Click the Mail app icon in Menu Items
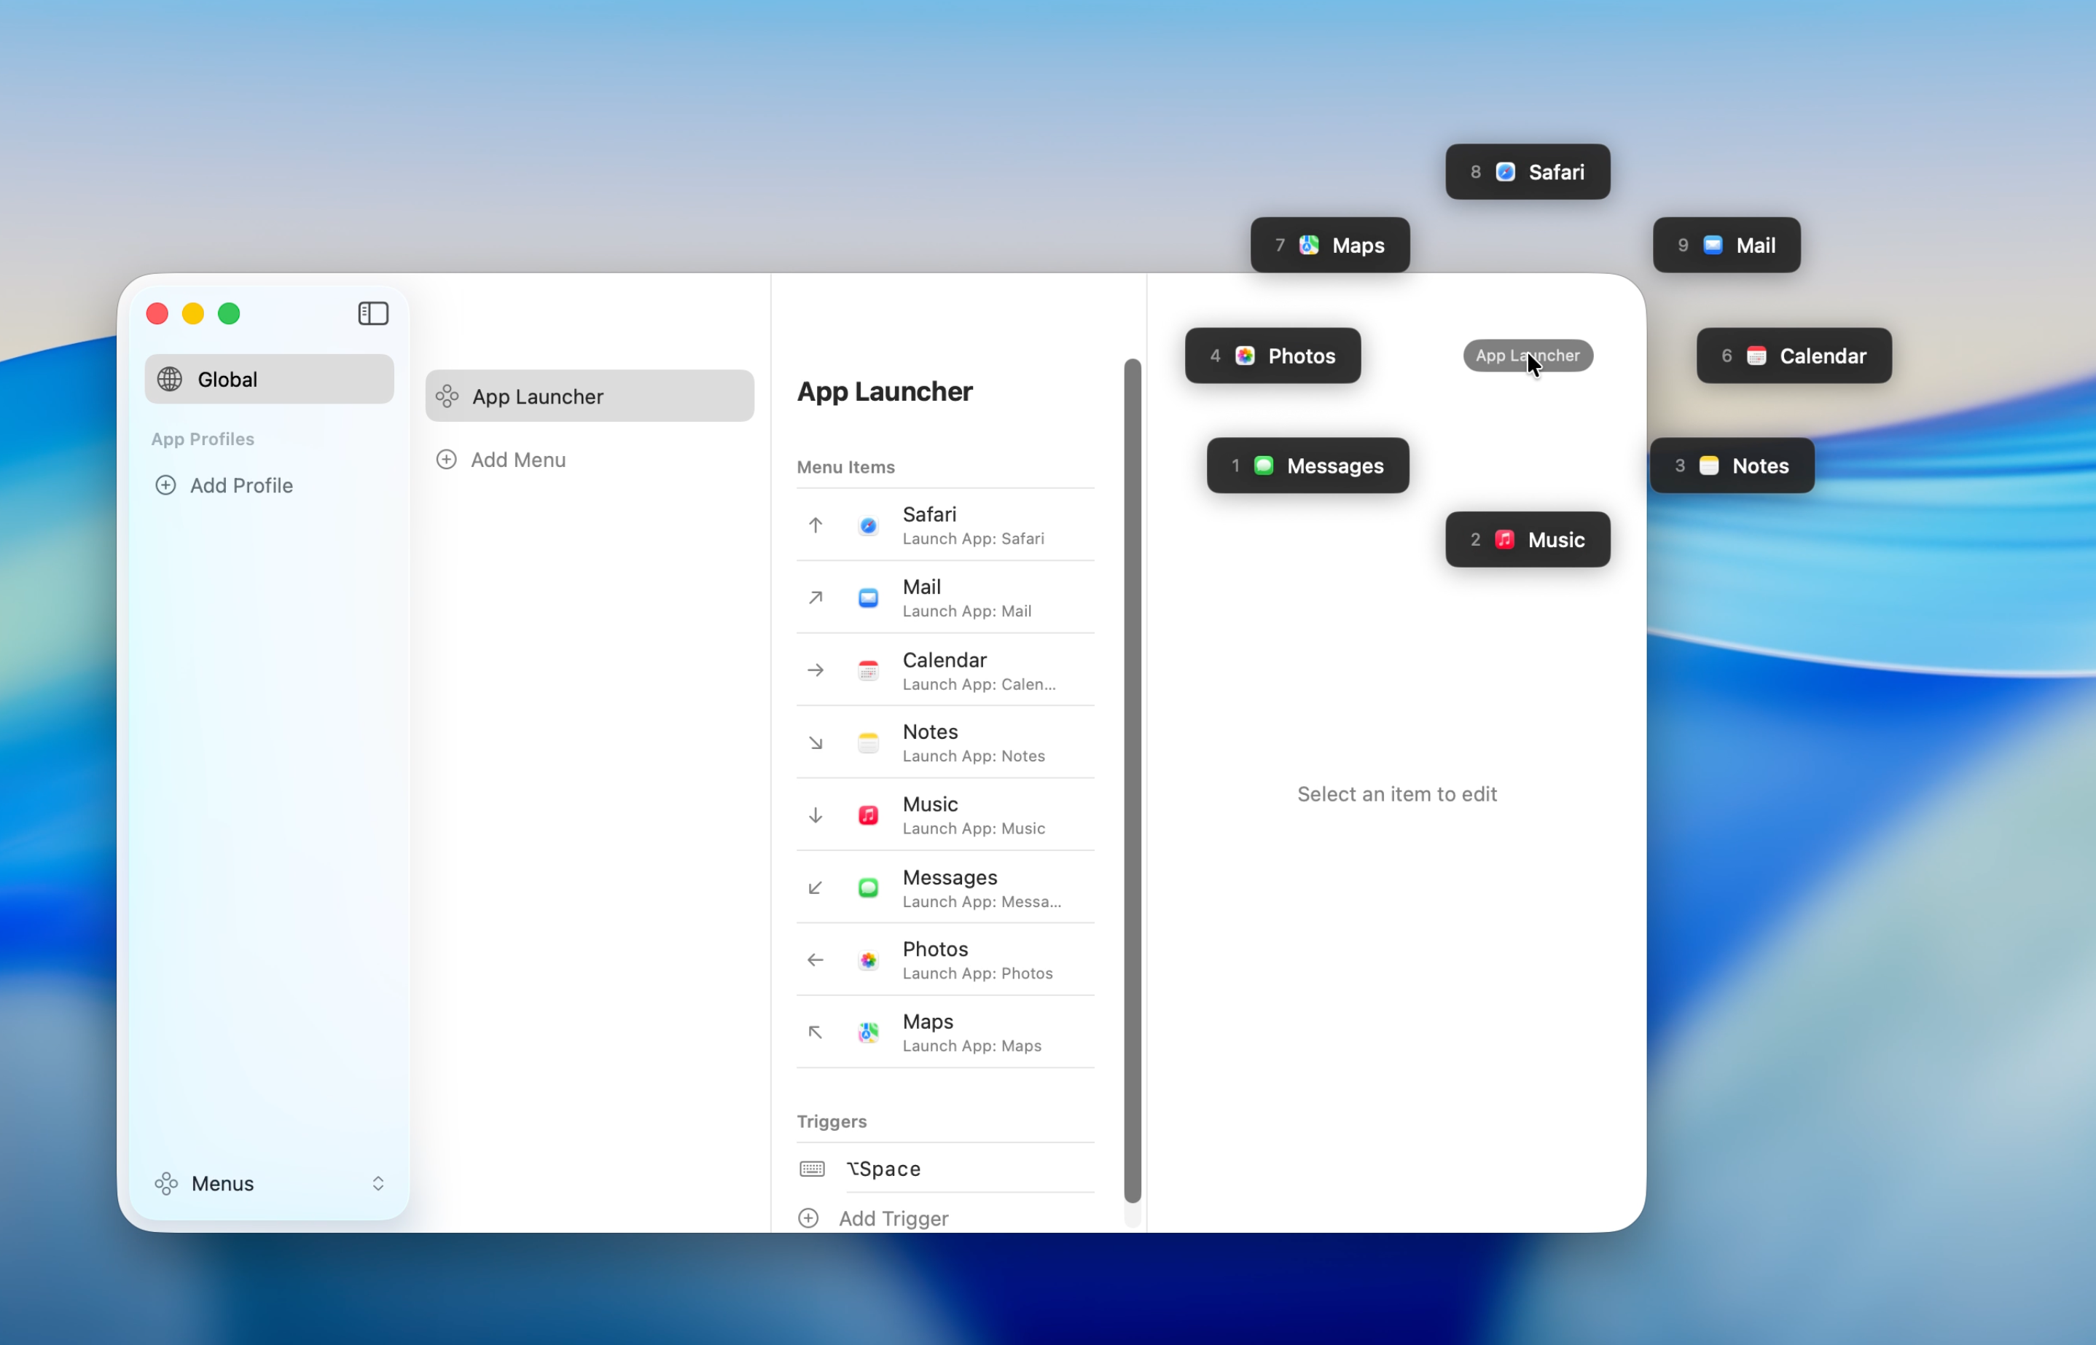This screenshot has height=1345, width=2096. [x=867, y=597]
